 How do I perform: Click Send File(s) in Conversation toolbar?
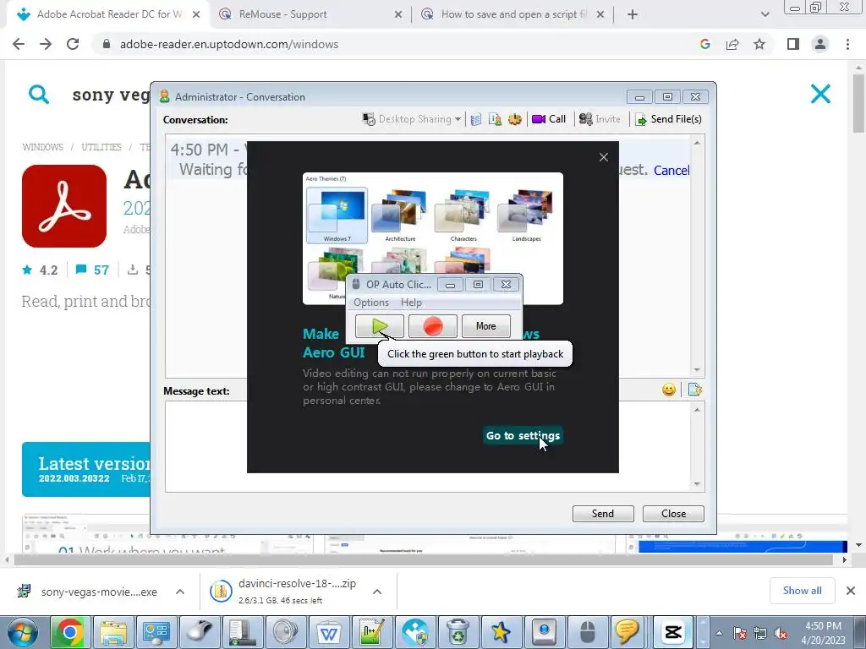pyautogui.click(x=669, y=119)
